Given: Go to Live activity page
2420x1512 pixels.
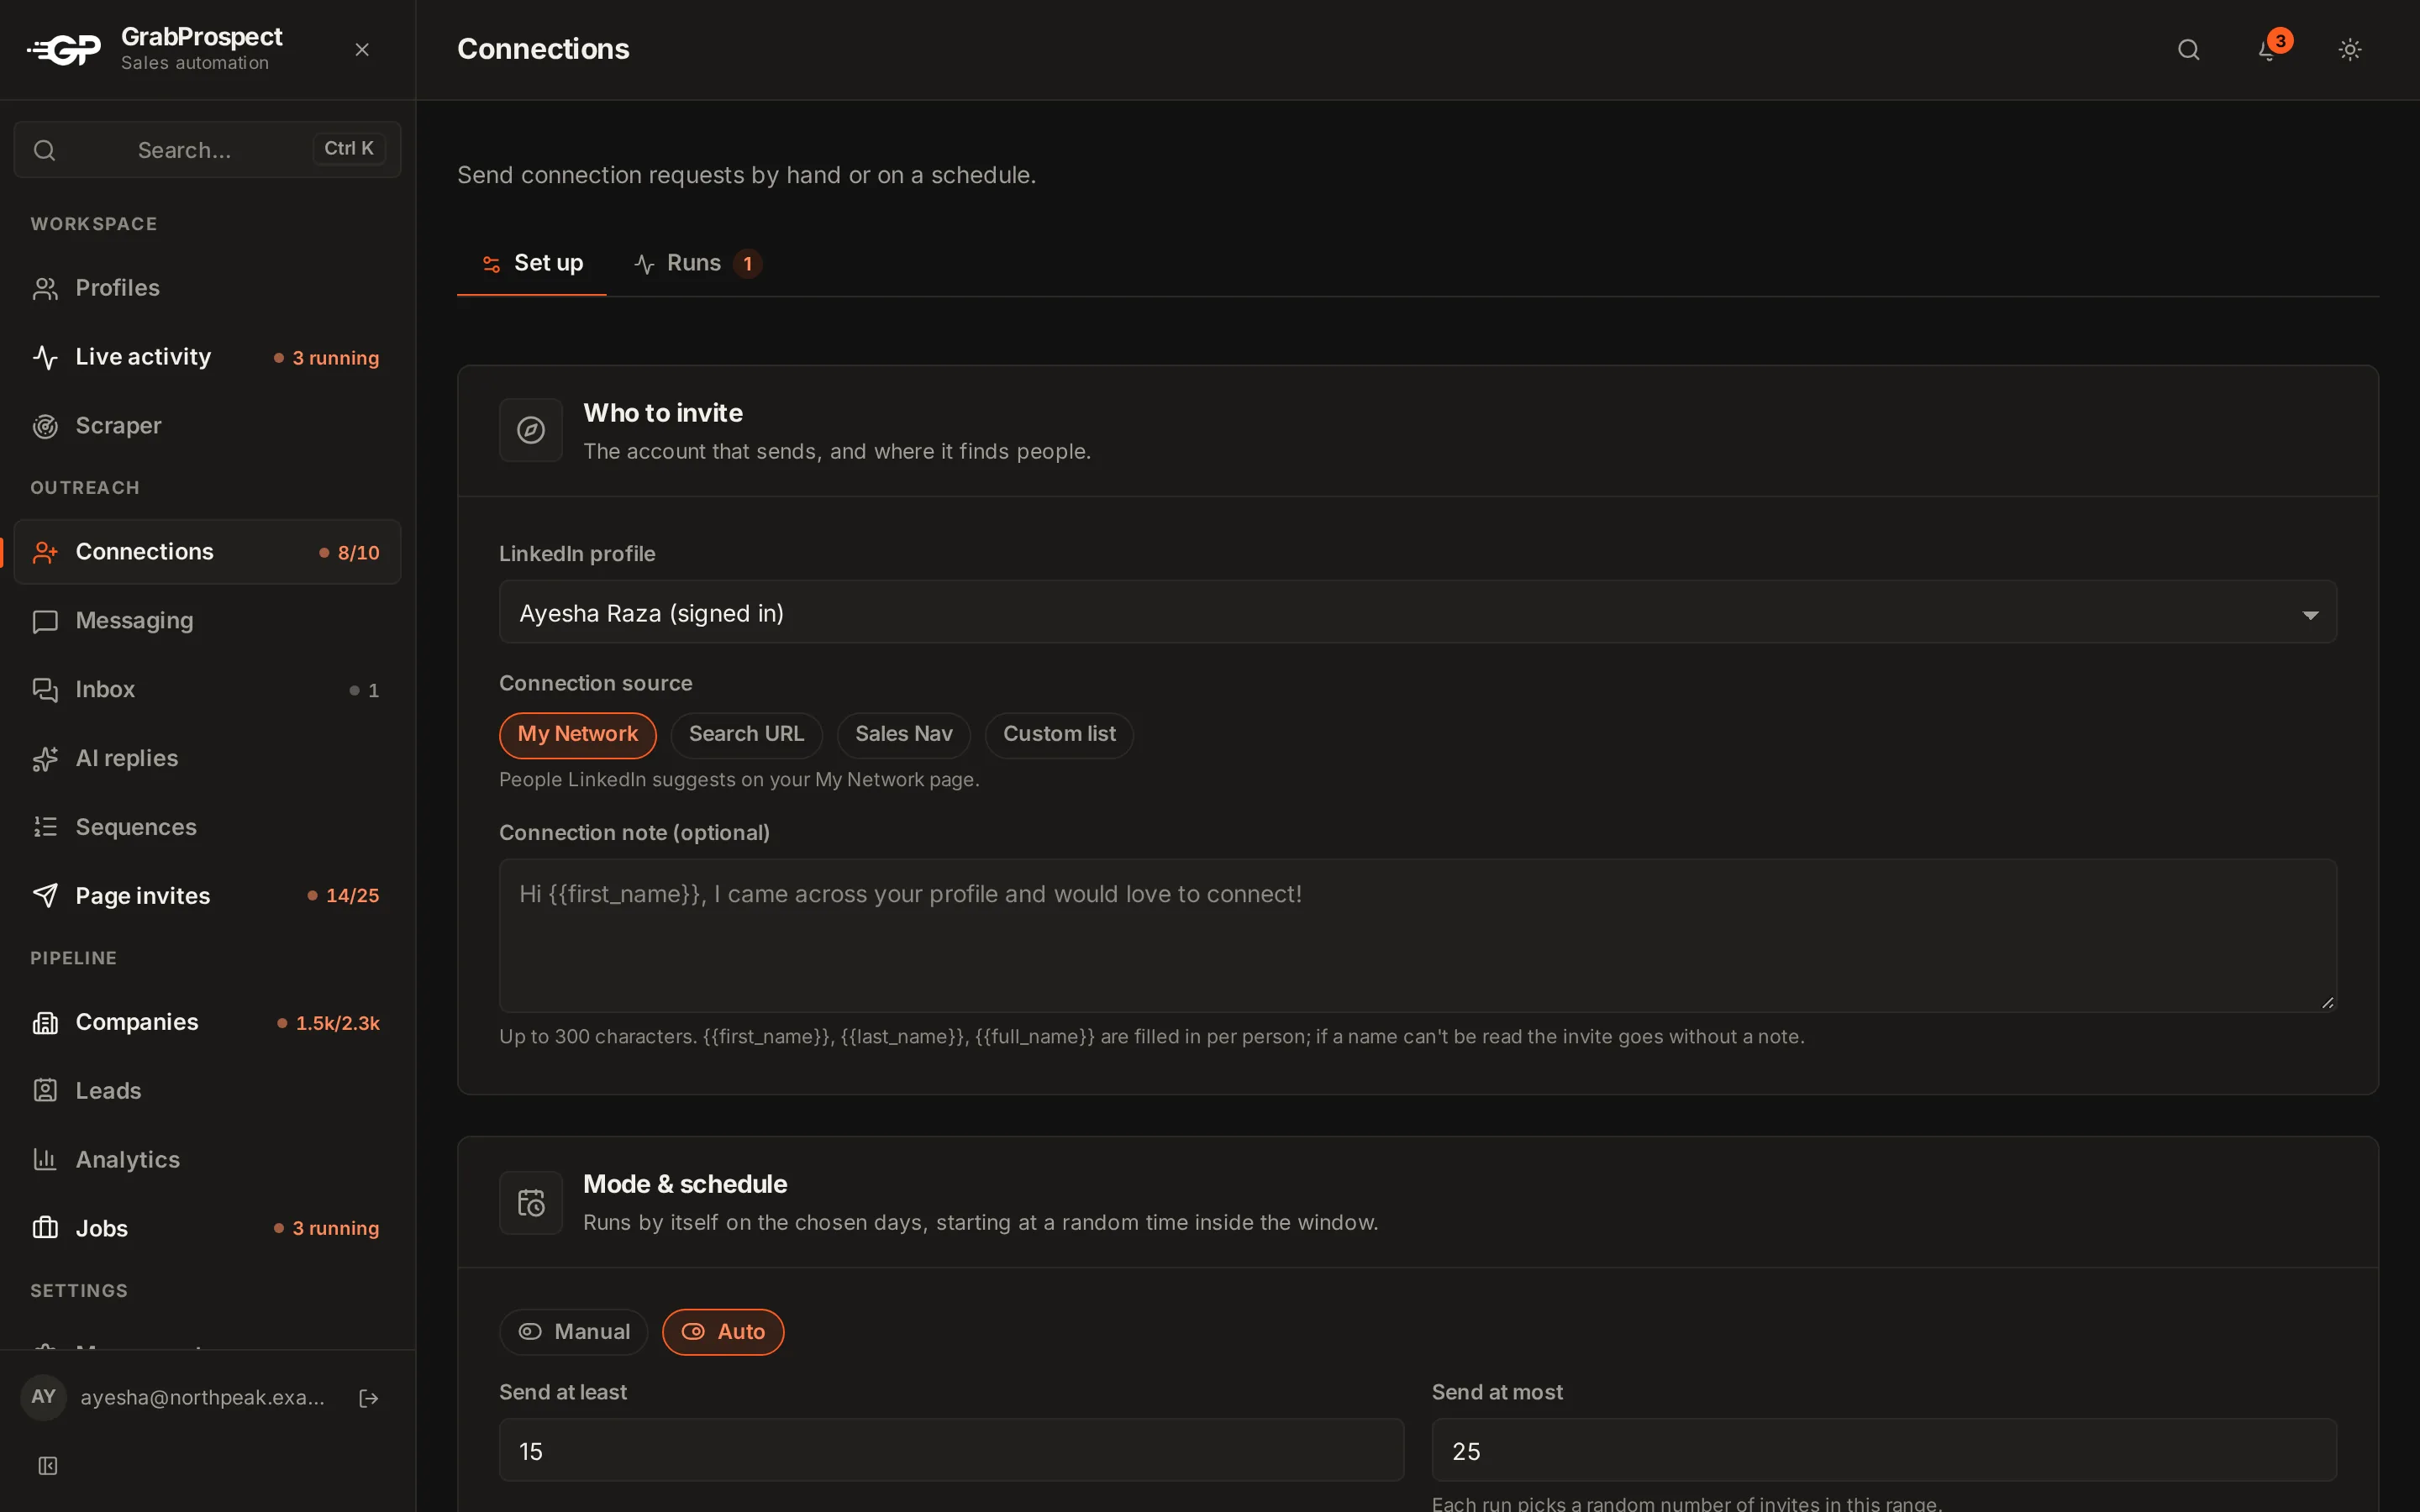Looking at the screenshot, I should point(207,357).
